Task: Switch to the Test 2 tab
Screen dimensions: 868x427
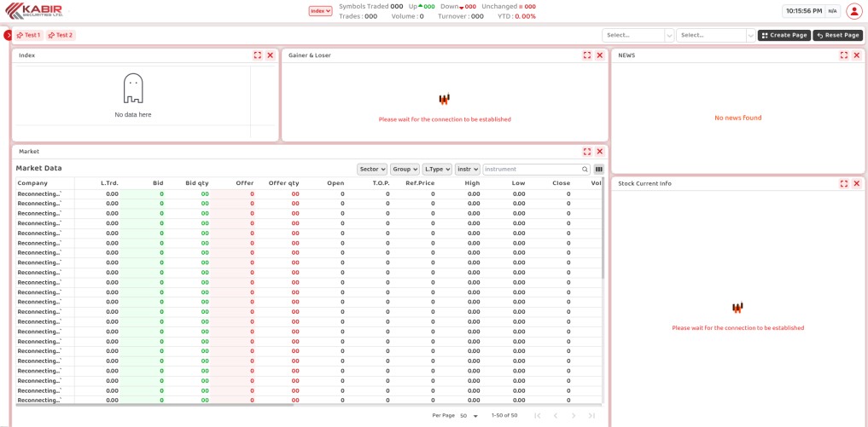Action: pos(61,36)
